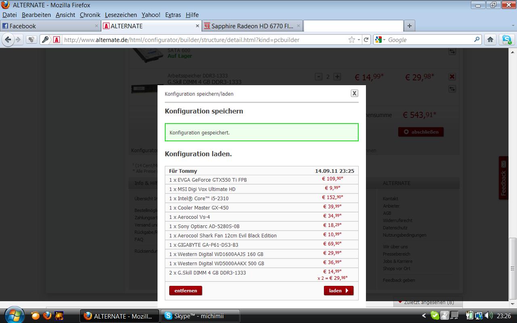Screen dimensions: 517x323
Task: Open the Bearbeiten menu
Action: point(36,15)
